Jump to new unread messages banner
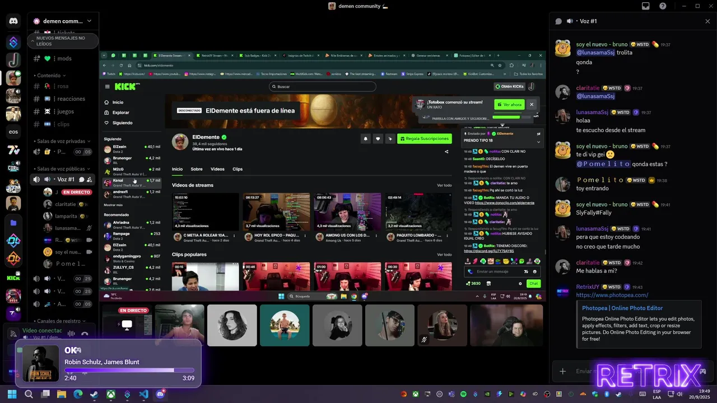Screen dimensions: 717x403 (62, 41)
